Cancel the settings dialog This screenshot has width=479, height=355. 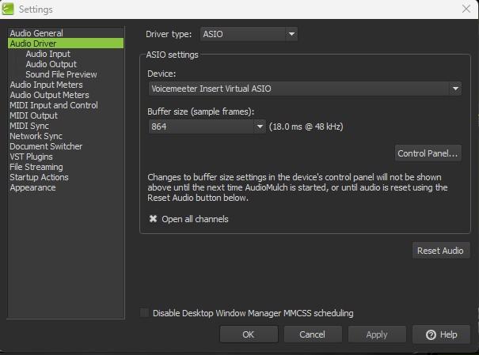click(x=313, y=334)
